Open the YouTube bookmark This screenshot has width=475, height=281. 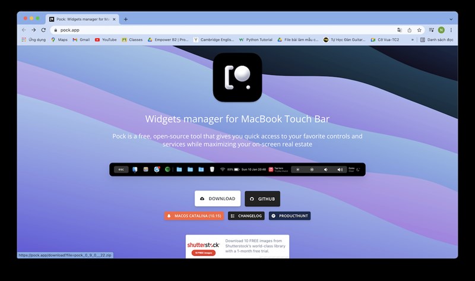point(106,40)
